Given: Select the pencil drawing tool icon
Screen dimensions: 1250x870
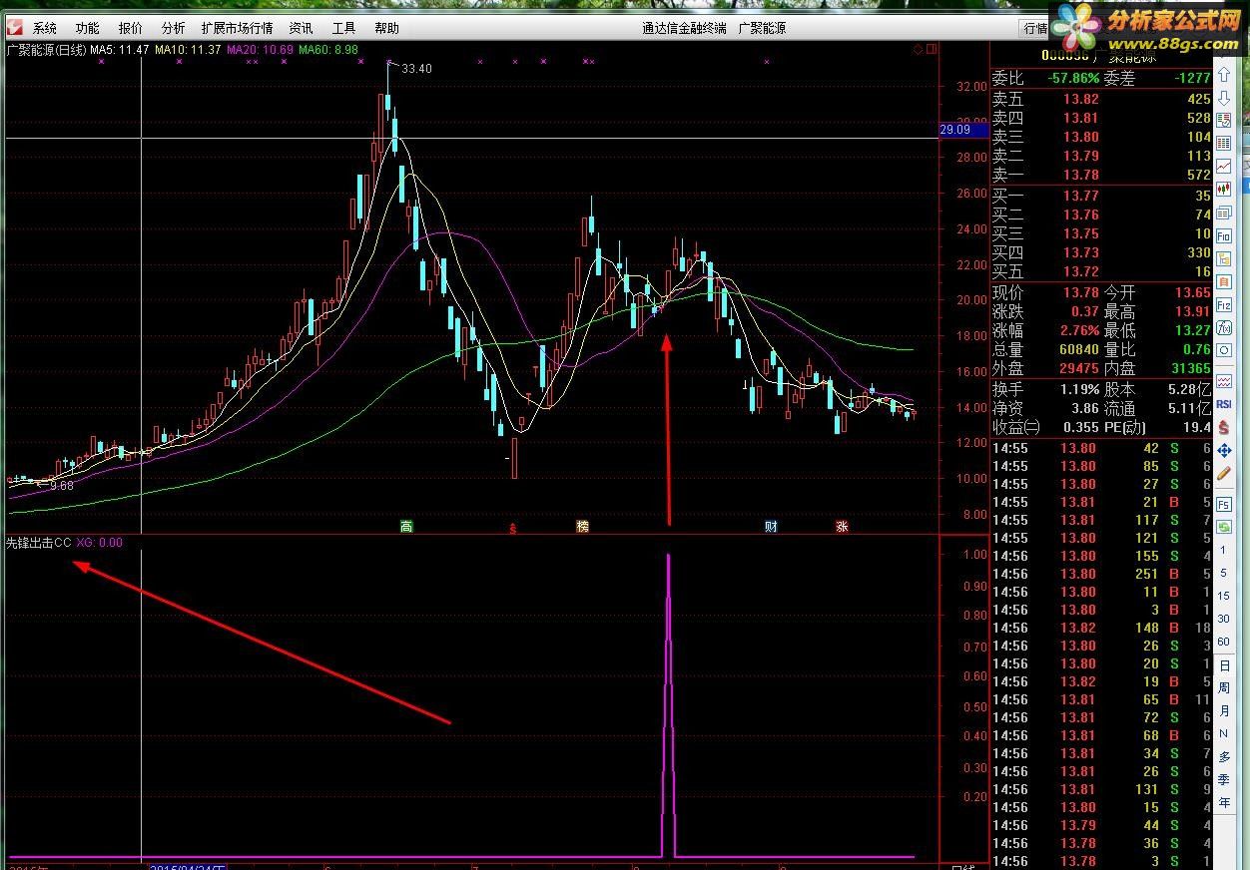Looking at the screenshot, I should pos(1224,474).
